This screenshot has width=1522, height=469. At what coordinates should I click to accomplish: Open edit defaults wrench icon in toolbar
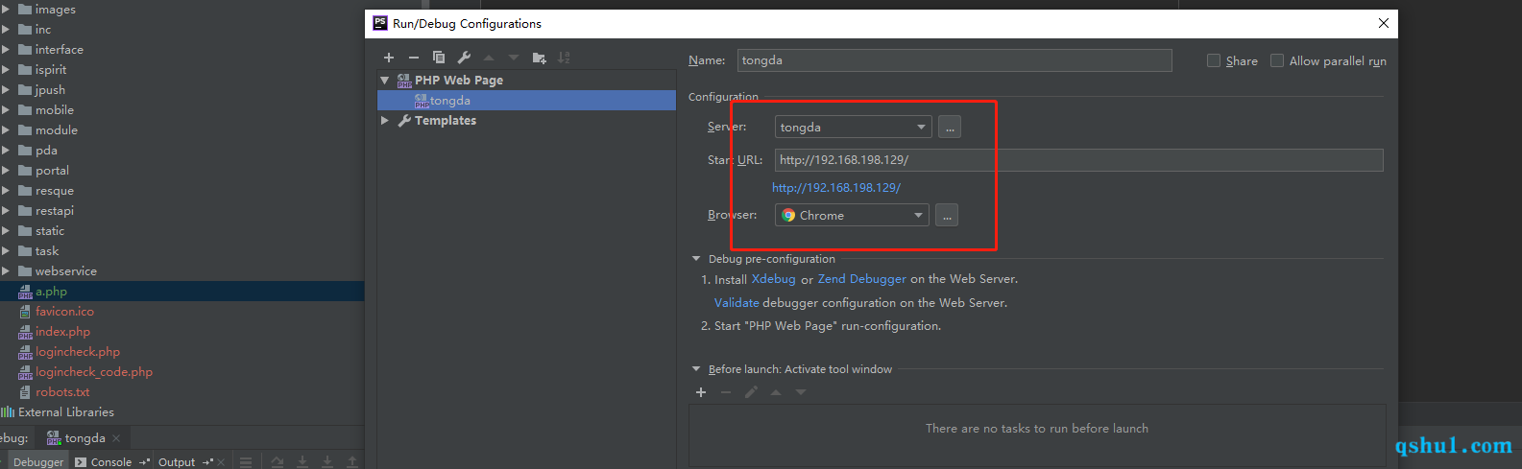464,58
